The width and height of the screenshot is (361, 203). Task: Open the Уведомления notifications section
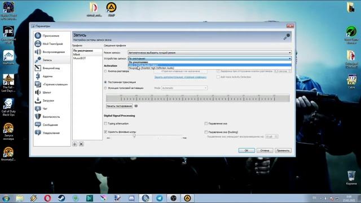[51, 133]
